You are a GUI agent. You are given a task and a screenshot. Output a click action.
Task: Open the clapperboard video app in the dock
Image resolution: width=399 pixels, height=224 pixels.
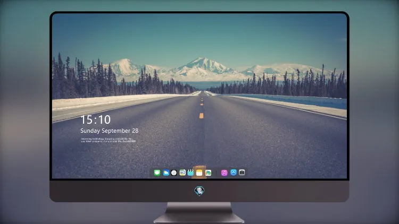190,173
